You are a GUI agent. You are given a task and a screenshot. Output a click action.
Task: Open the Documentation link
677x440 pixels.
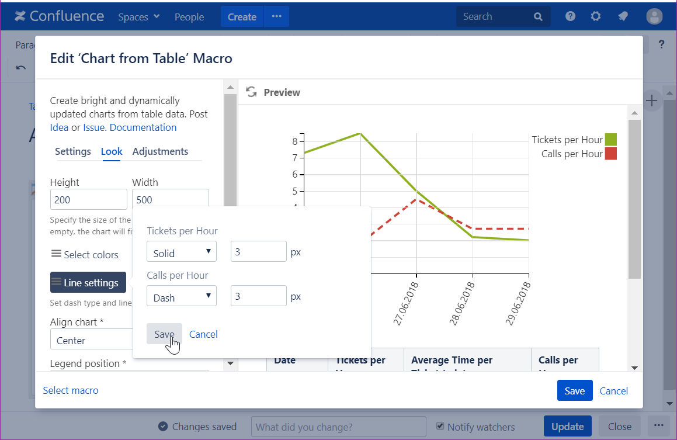[143, 127]
